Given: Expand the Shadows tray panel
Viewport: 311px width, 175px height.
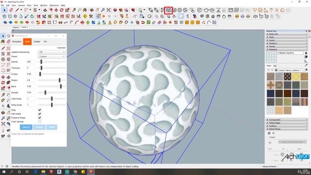Looking at the screenshot, I should [287, 43].
